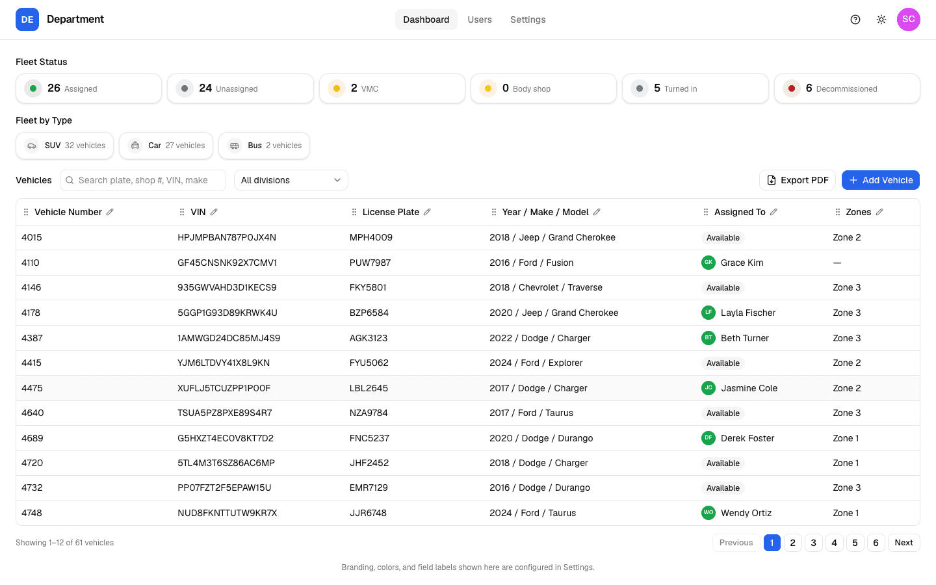Edit the Year / Make / Model label

tap(597, 212)
